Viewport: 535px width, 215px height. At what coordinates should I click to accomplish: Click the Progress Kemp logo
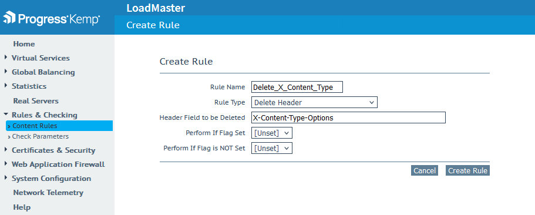(52, 19)
